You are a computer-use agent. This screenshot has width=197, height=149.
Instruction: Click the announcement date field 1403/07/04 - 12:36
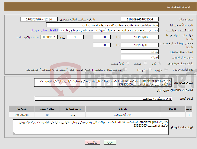(39, 19)
